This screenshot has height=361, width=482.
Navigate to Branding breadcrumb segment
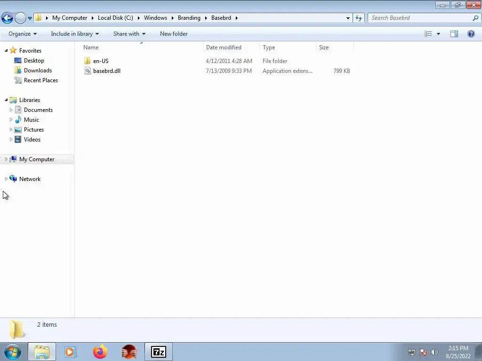[189, 18]
